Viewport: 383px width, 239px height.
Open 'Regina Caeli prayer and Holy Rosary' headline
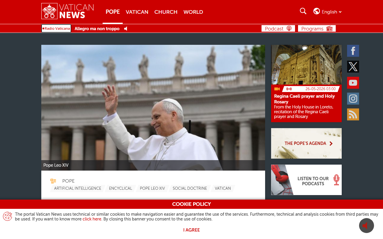point(304,99)
